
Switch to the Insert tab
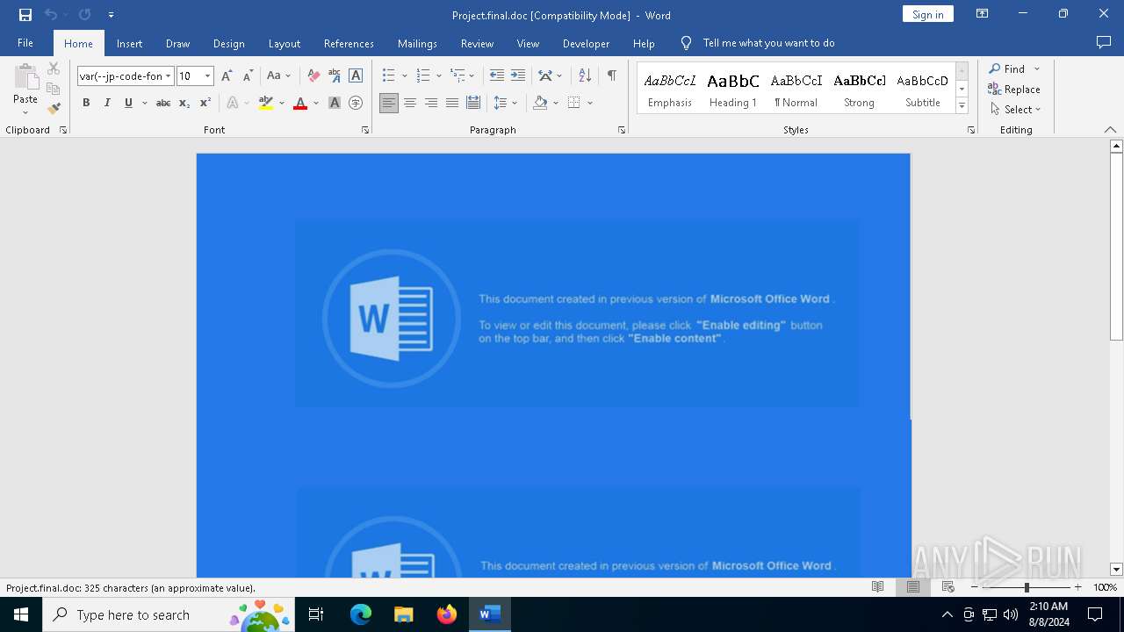coord(129,43)
